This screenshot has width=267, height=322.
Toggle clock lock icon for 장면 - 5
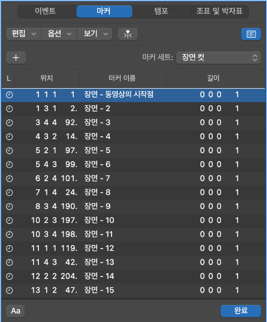click(x=10, y=150)
